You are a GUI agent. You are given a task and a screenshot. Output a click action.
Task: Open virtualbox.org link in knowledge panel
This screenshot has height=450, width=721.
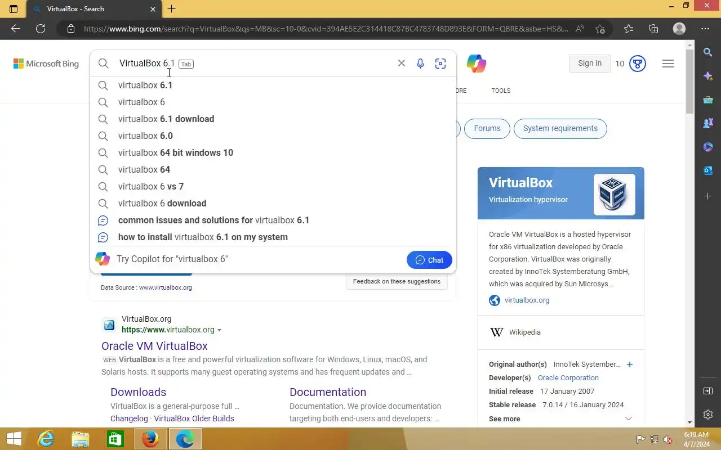click(527, 300)
